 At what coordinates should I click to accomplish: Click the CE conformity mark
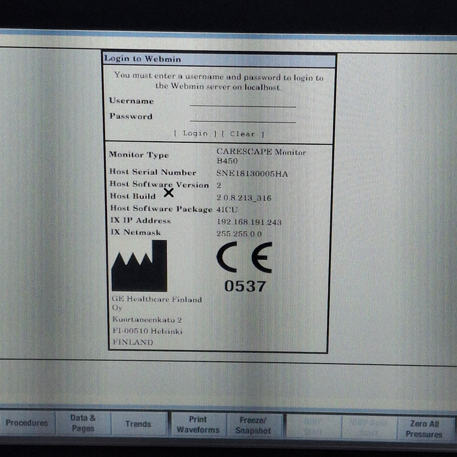click(244, 257)
